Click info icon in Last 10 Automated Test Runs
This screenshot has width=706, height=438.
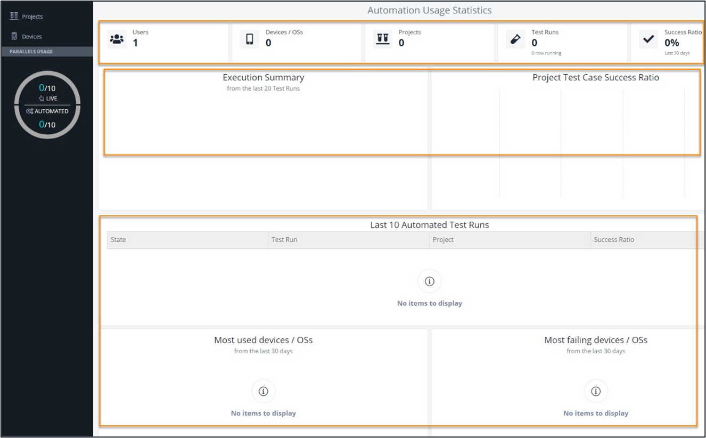[x=430, y=281]
